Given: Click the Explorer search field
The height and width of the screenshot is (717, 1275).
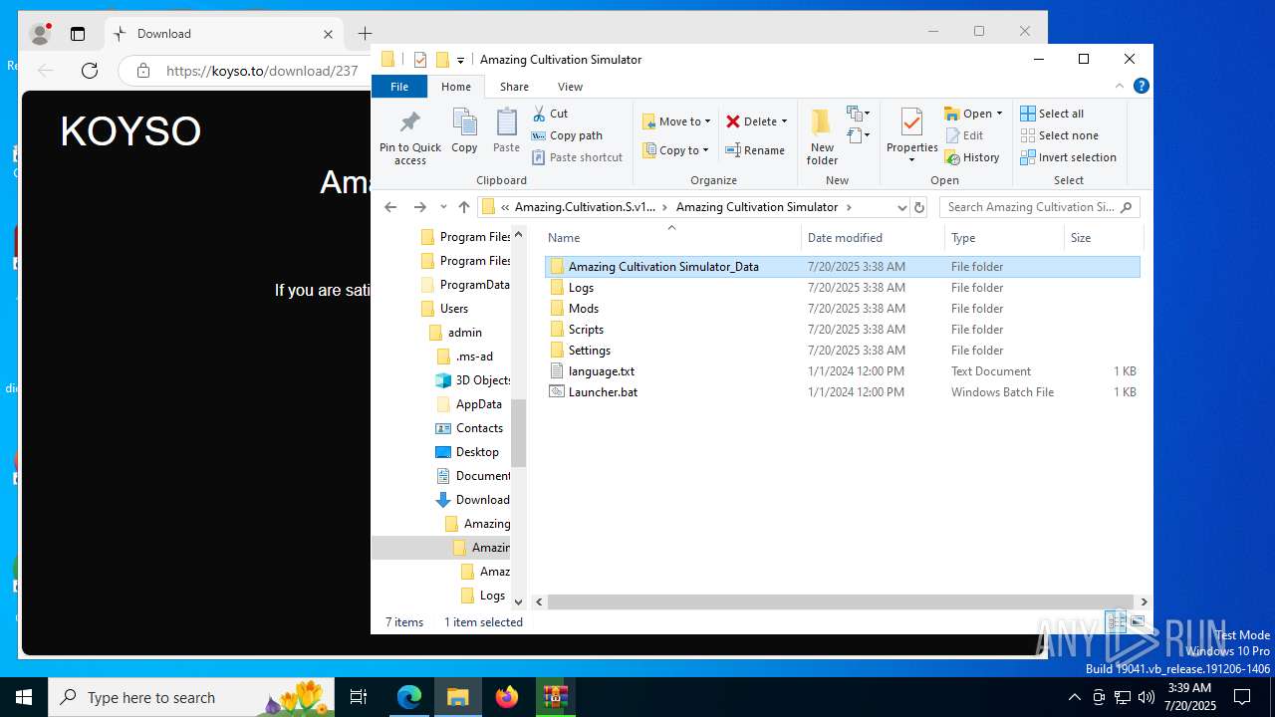Looking at the screenshot, I should tap(1039, 207).
